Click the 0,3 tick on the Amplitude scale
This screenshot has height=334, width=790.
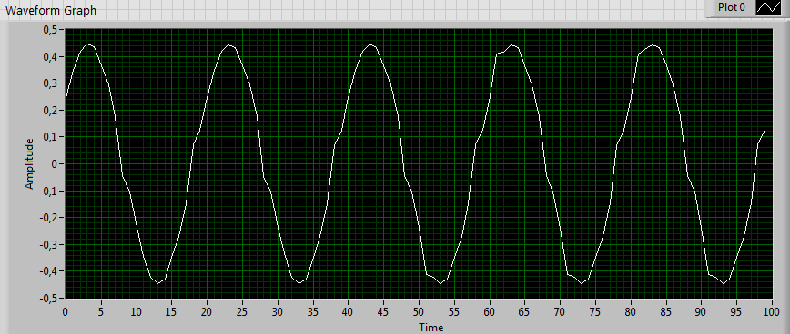pyautogui.click(x=51, y=83)
